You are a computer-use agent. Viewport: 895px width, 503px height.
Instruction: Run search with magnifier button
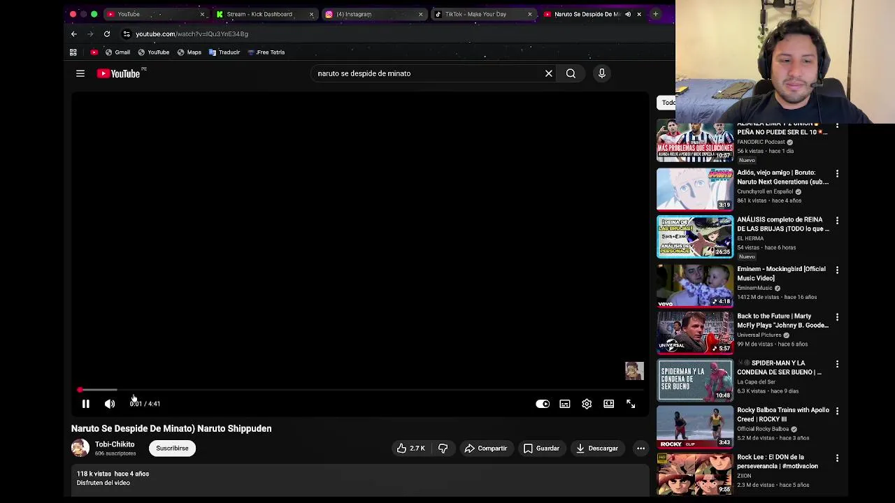571,73
